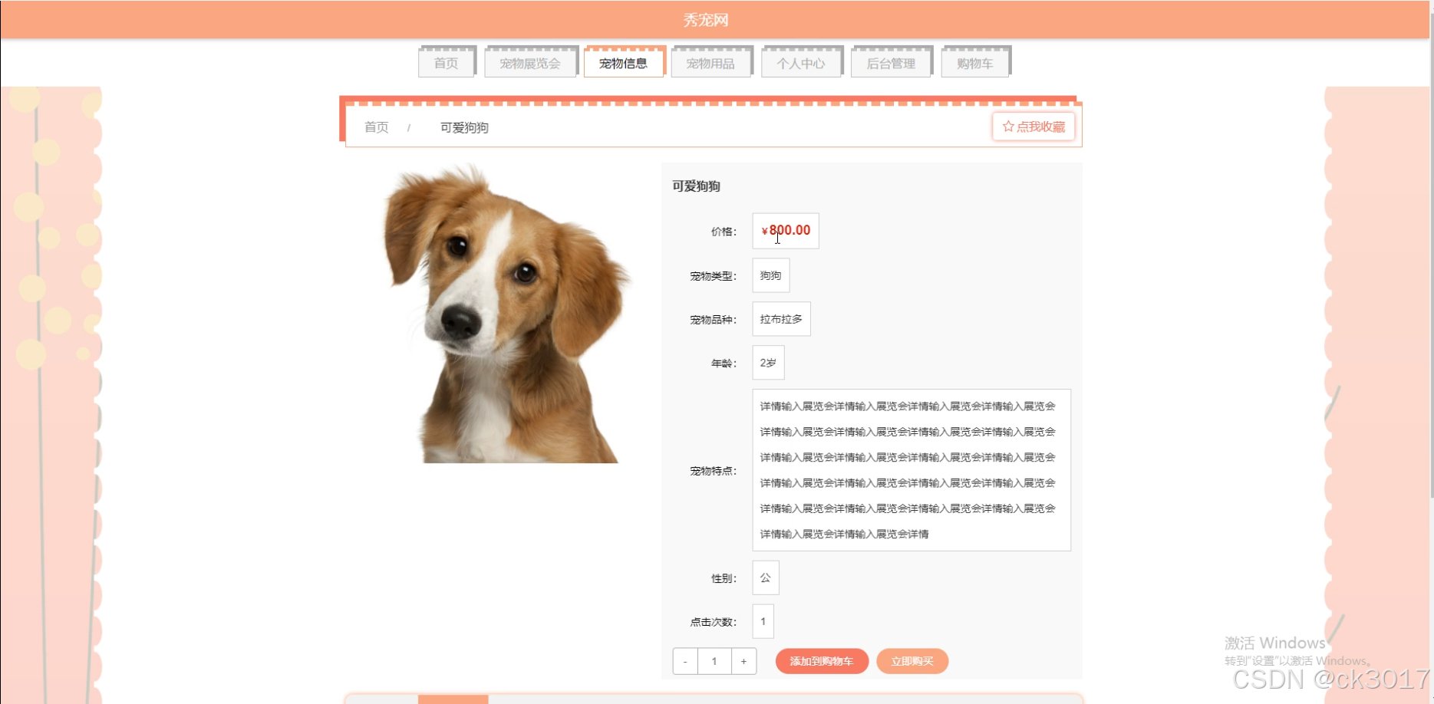Click the puppy product image

(x=506, y=313)
